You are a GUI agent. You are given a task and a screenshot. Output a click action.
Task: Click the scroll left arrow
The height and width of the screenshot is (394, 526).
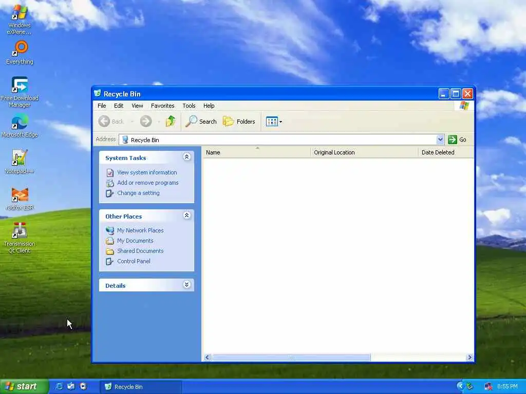[208, 358]
